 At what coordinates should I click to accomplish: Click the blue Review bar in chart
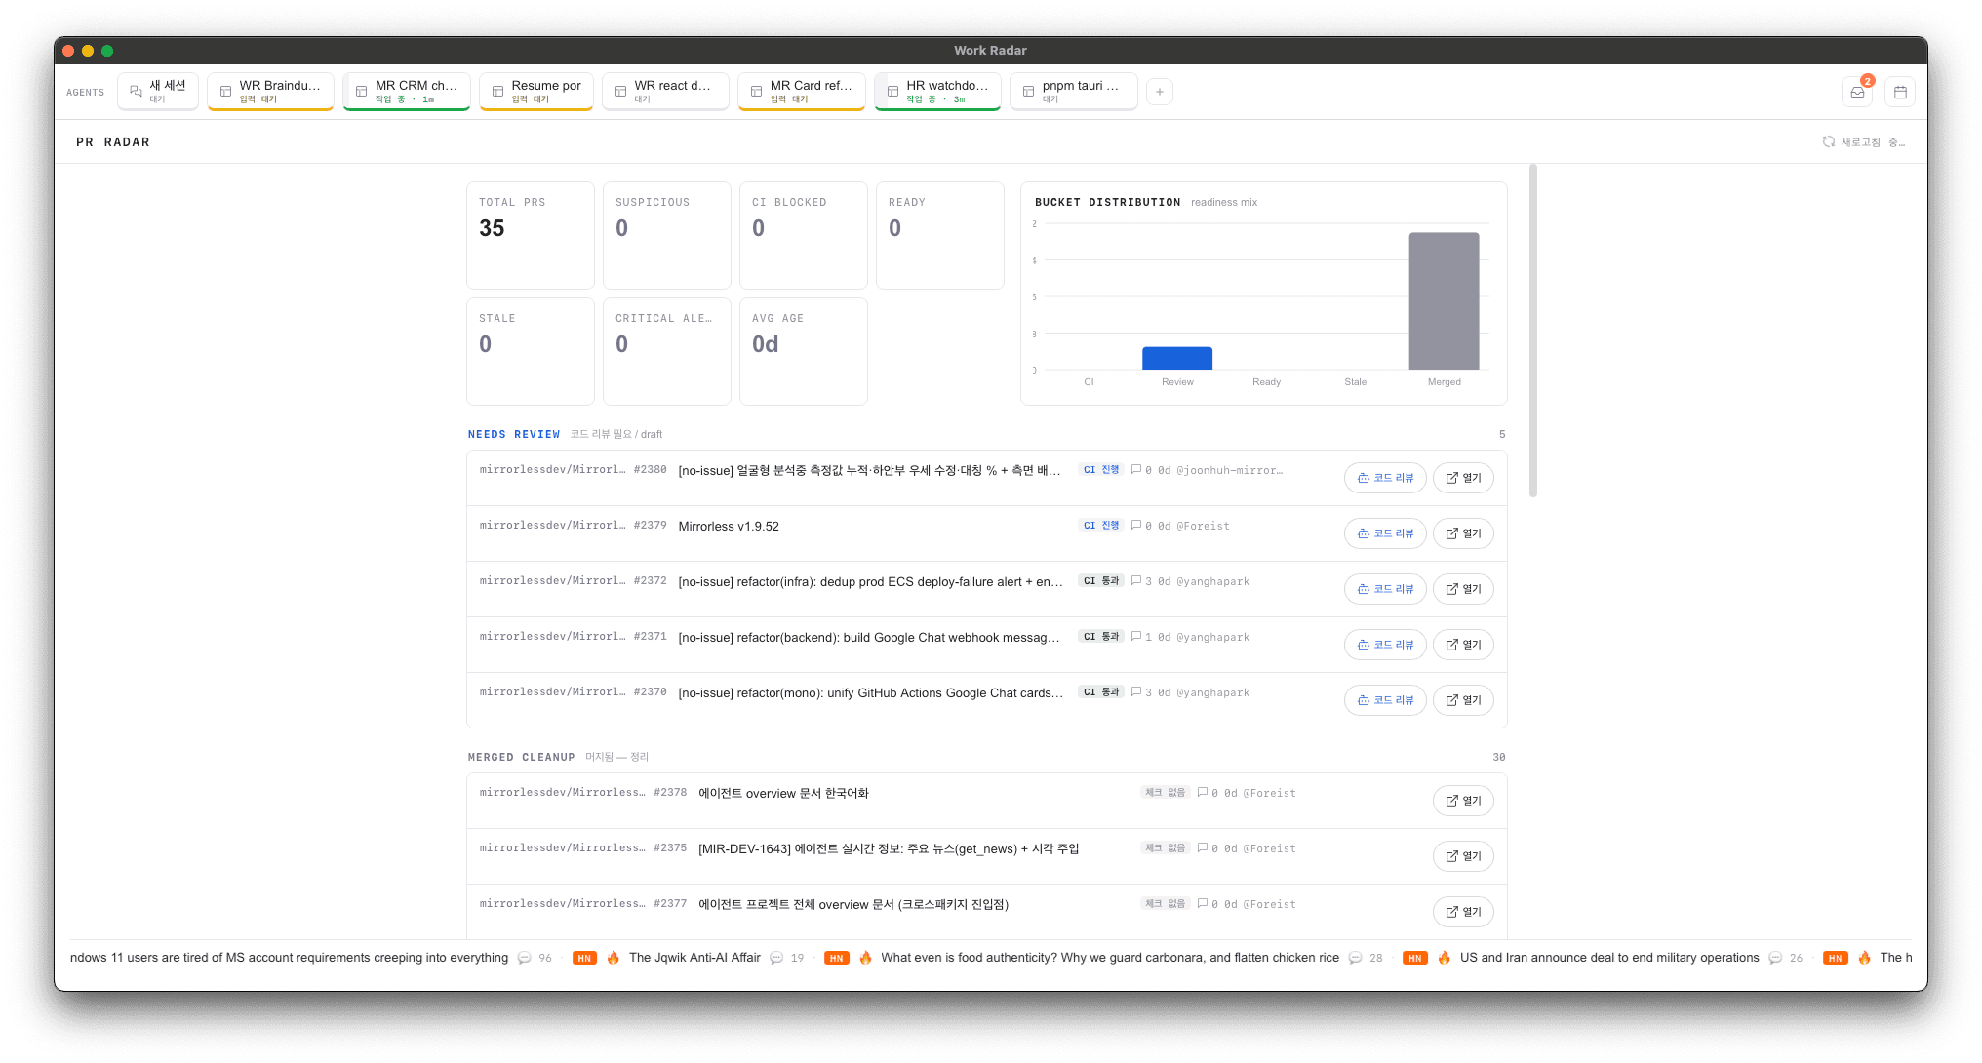coord(1177,358)
